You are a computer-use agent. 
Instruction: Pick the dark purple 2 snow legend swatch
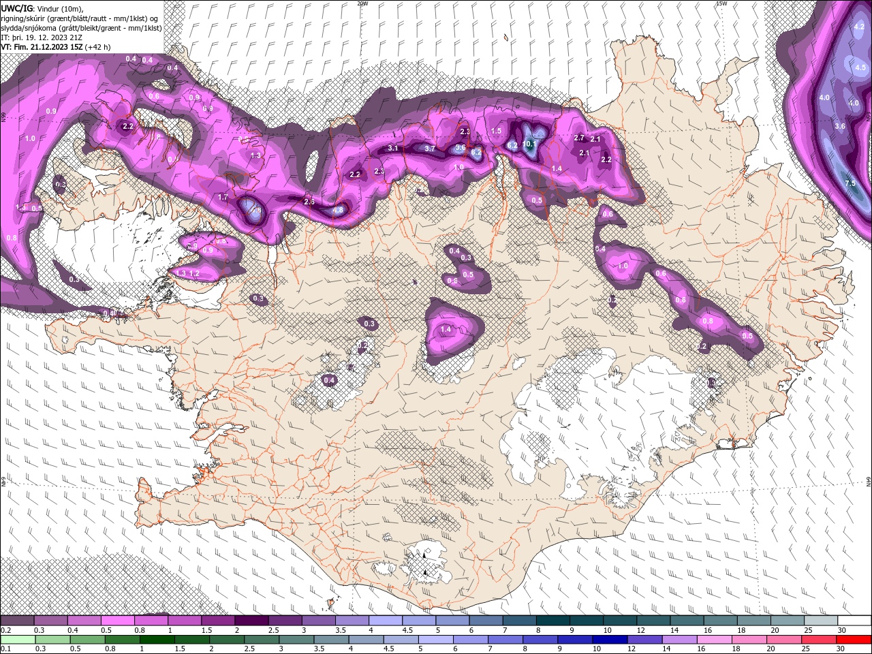251,621
